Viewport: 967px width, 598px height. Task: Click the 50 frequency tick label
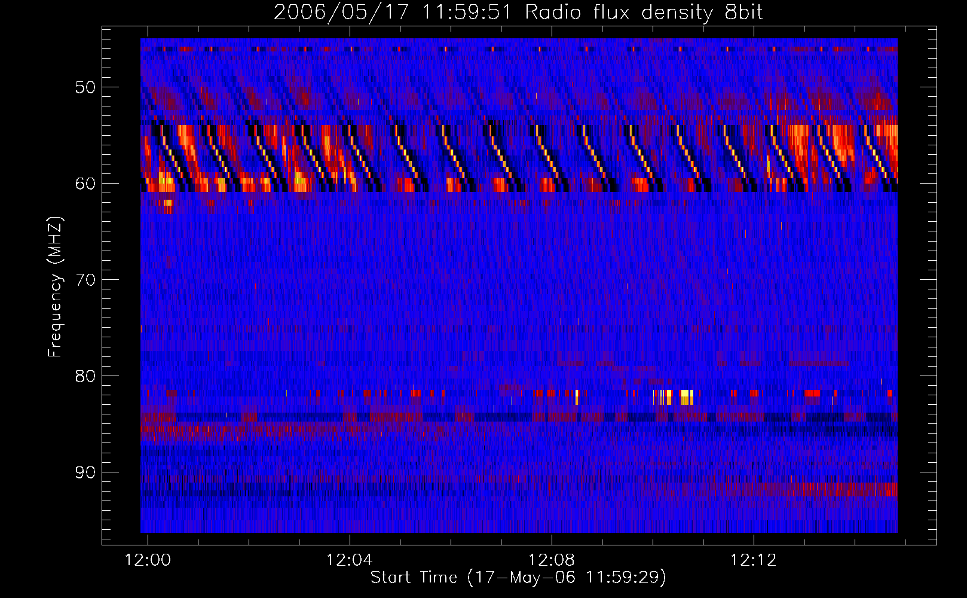(85, 87)
